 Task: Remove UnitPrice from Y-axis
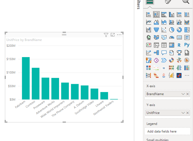click(x=188, y=113)
